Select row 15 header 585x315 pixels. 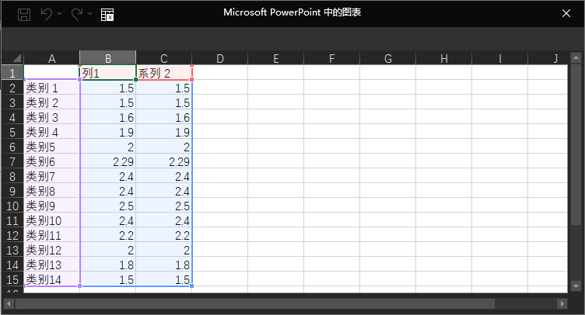(12, 279)
